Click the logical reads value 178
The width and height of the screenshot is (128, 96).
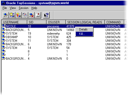coord(69,44)
